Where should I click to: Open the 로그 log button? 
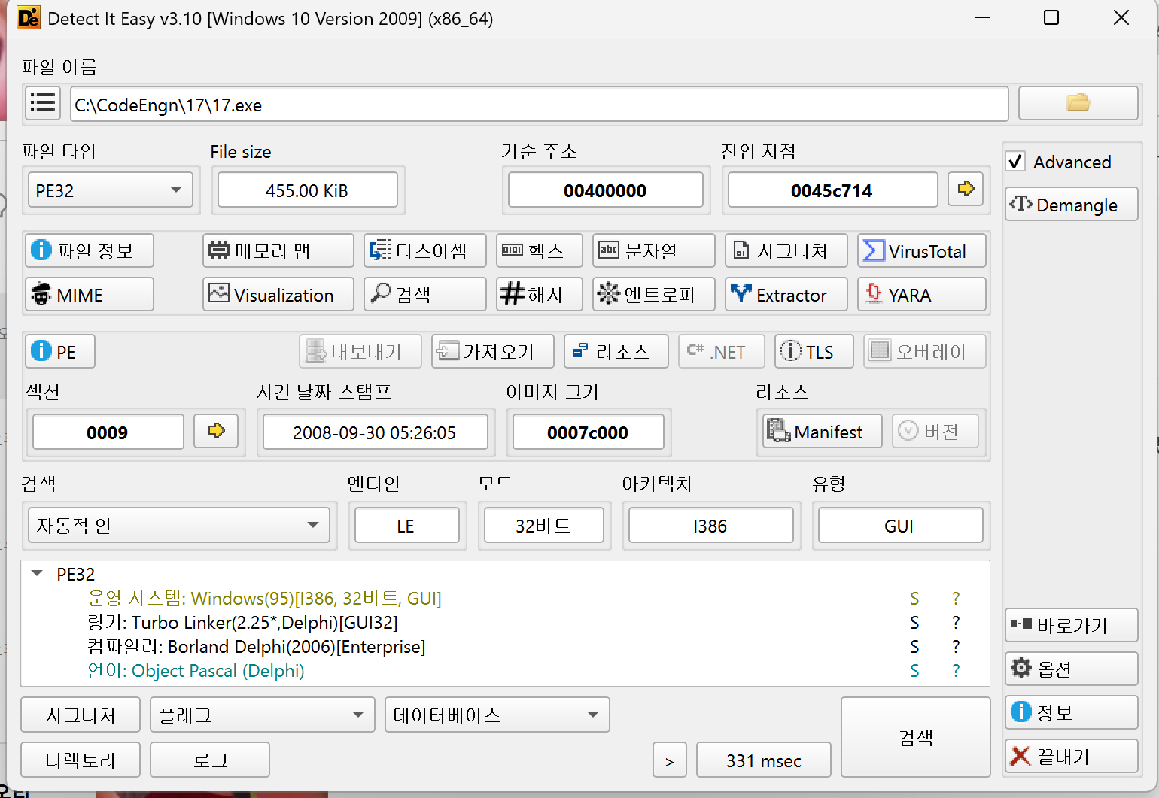[x=210, y=760]
